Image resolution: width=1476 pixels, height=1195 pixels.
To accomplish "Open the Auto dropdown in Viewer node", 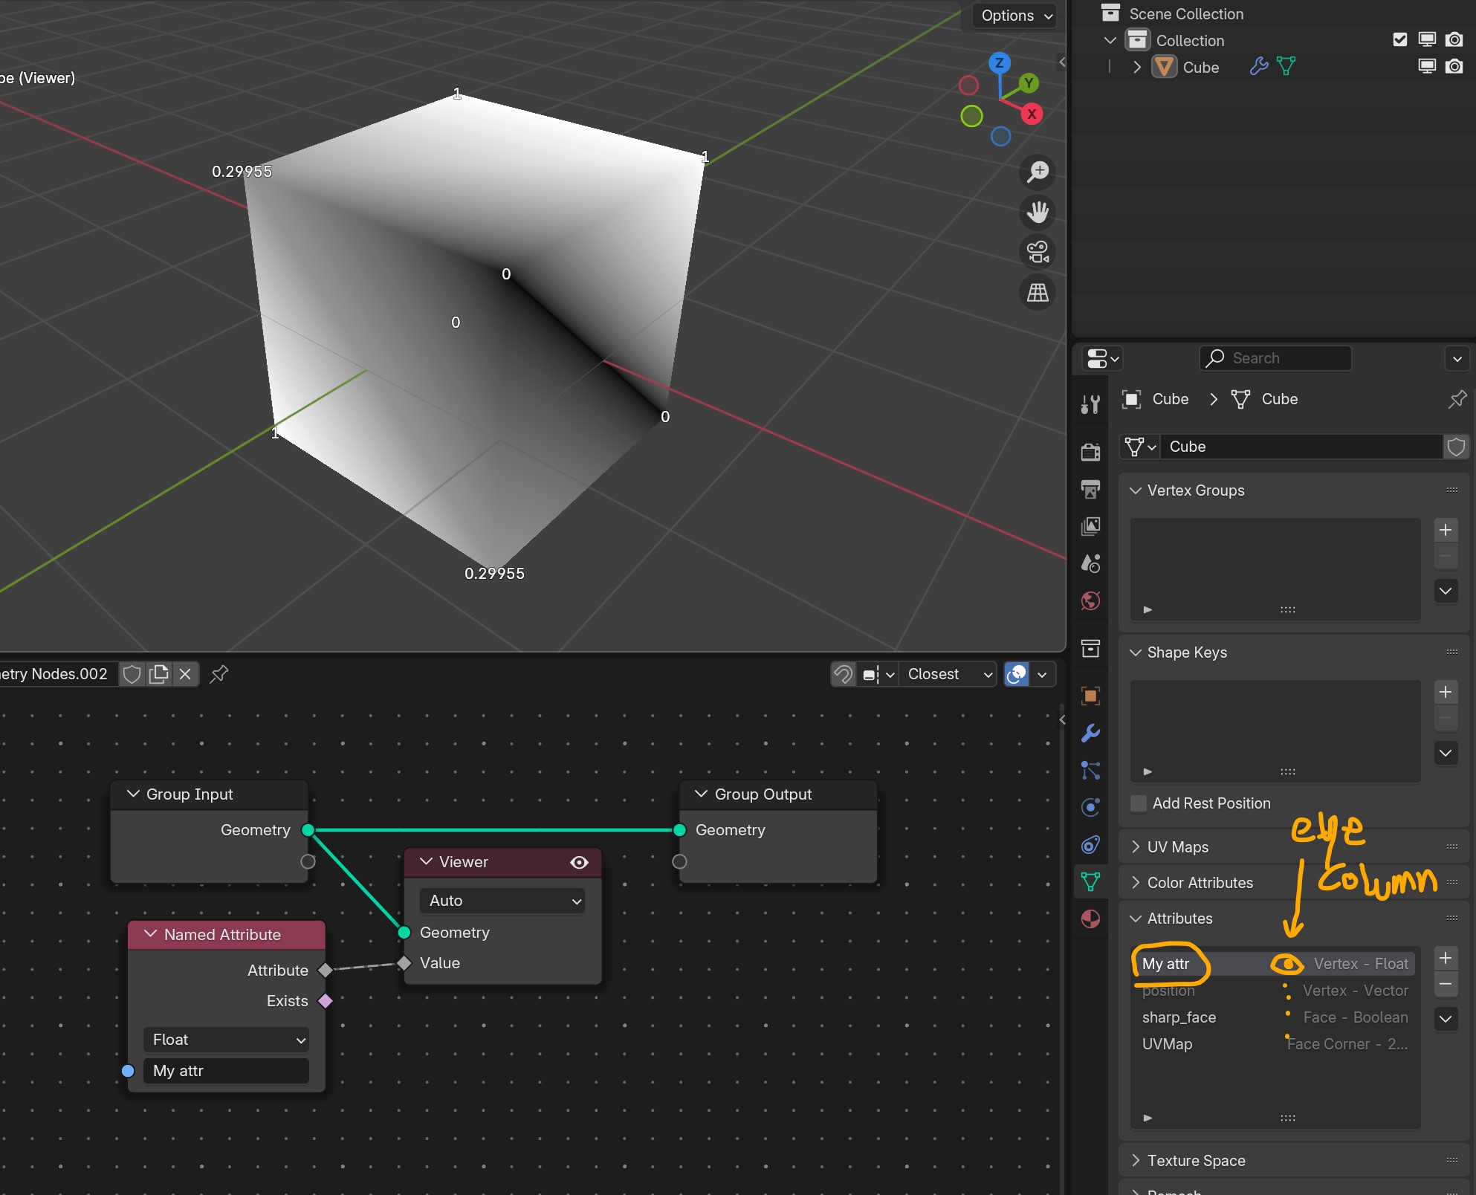I will 502,901.
